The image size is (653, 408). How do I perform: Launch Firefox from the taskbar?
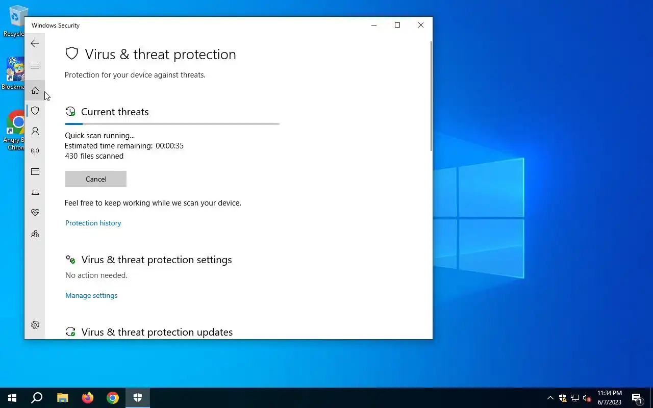[x=88, y=398]
